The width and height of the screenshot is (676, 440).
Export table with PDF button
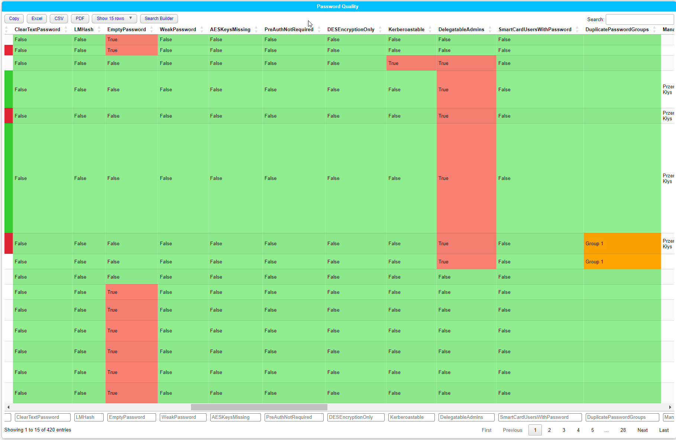(80, 19)
